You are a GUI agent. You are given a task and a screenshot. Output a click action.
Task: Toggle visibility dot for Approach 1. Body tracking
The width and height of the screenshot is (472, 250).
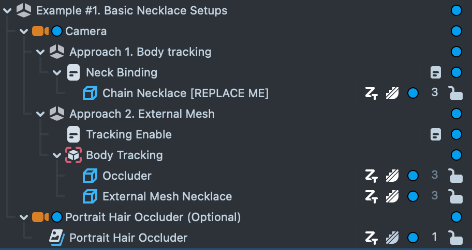tap(456, 52)
